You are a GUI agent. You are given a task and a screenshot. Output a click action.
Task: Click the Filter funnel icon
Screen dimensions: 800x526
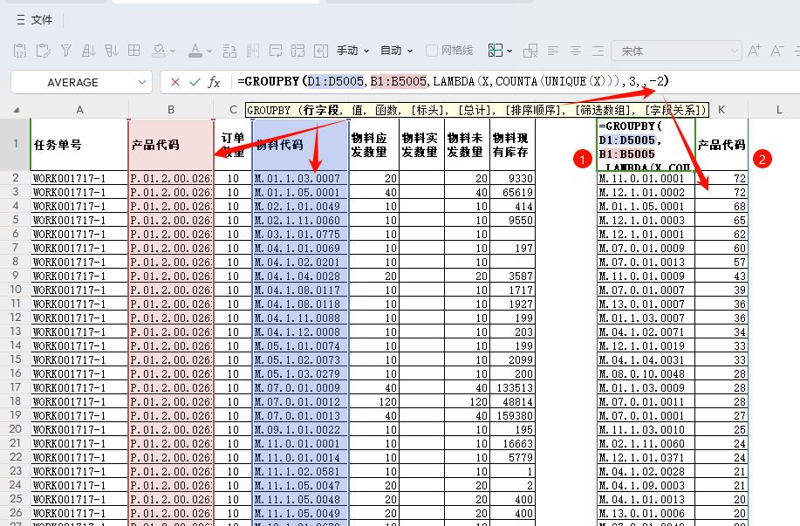[x=65, y=51]
